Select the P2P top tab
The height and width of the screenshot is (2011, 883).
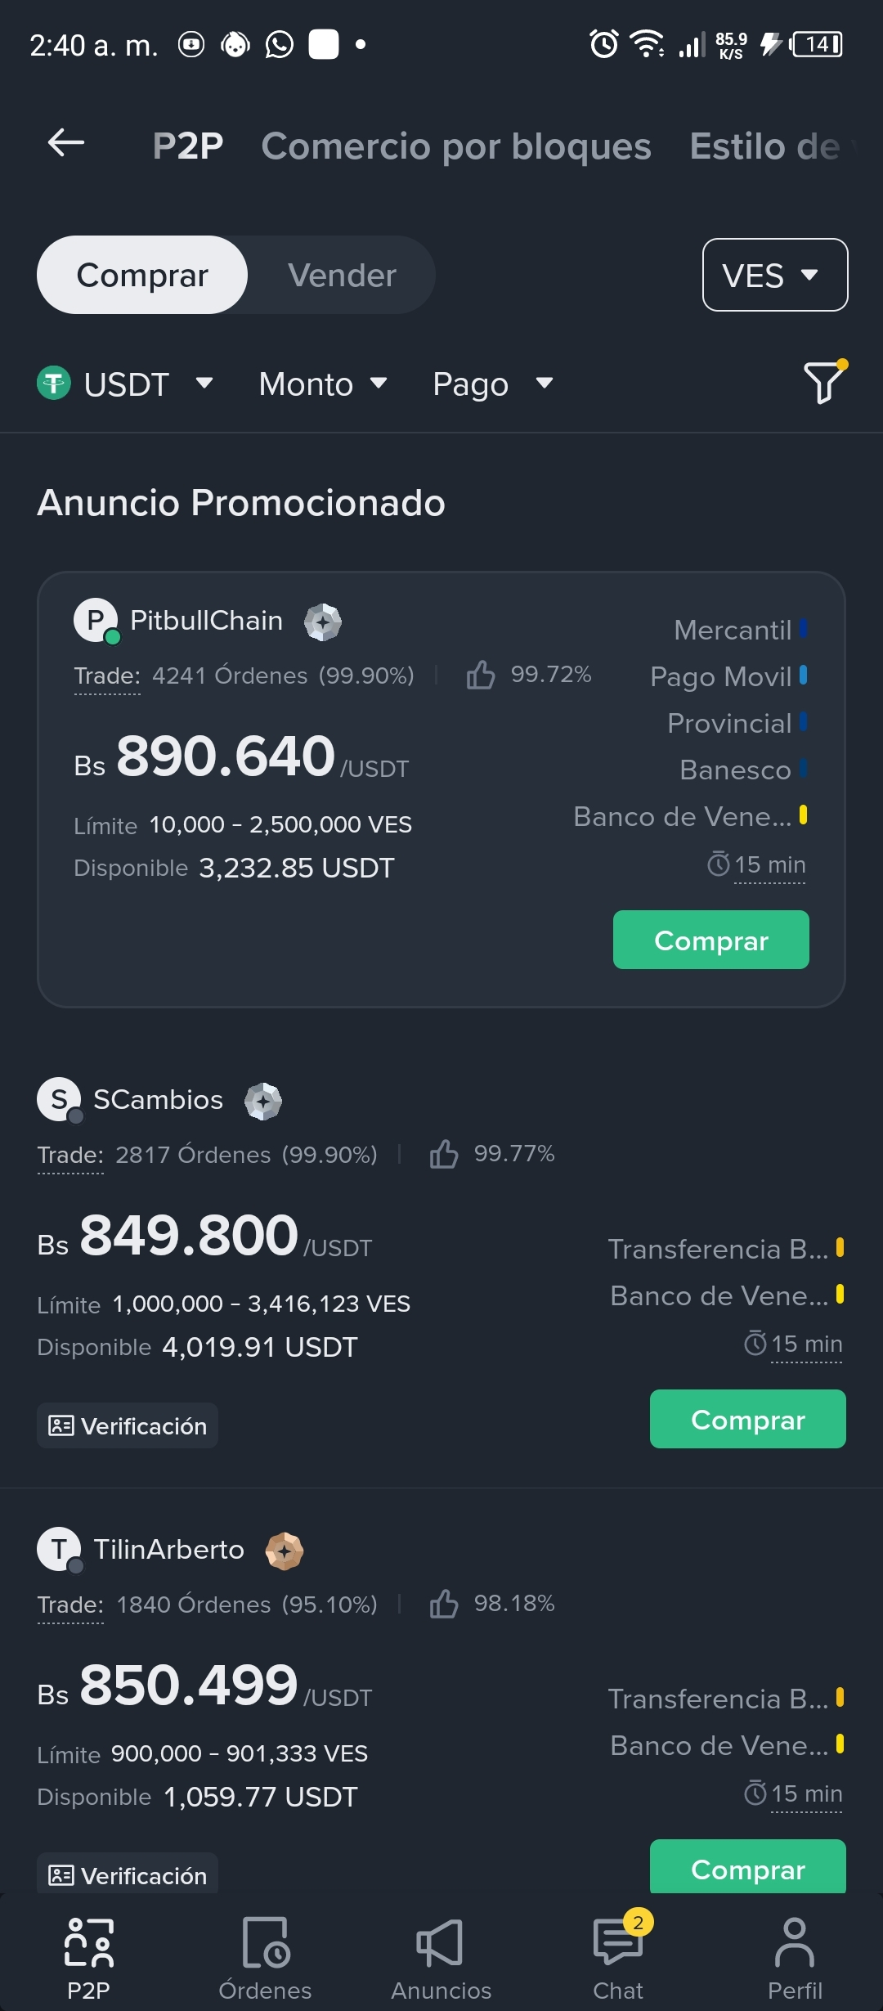[188, 146]
